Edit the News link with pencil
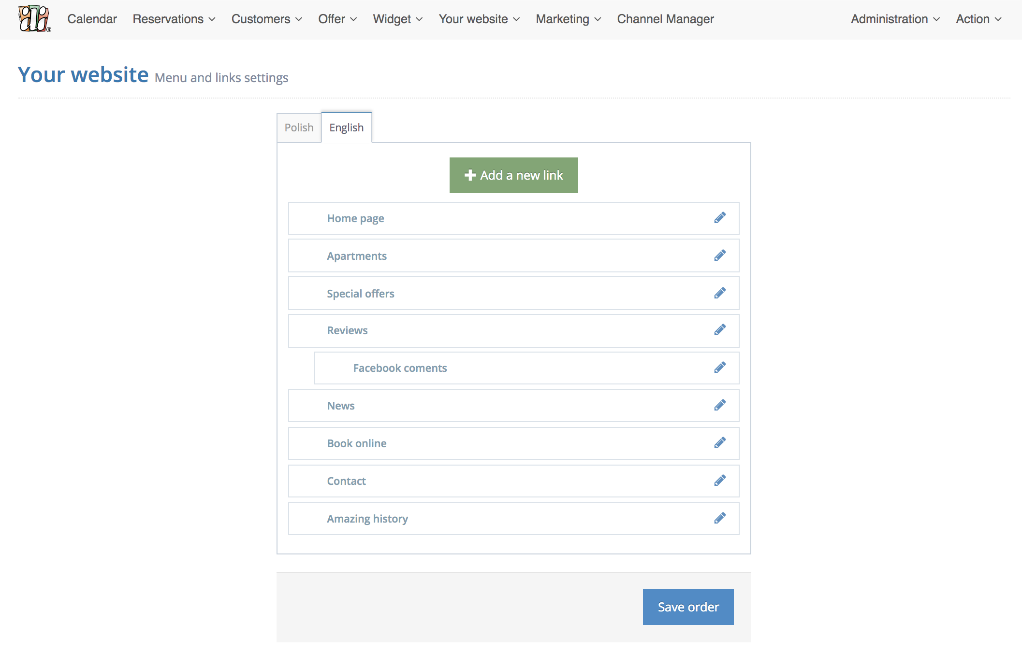 coord(719,405)
